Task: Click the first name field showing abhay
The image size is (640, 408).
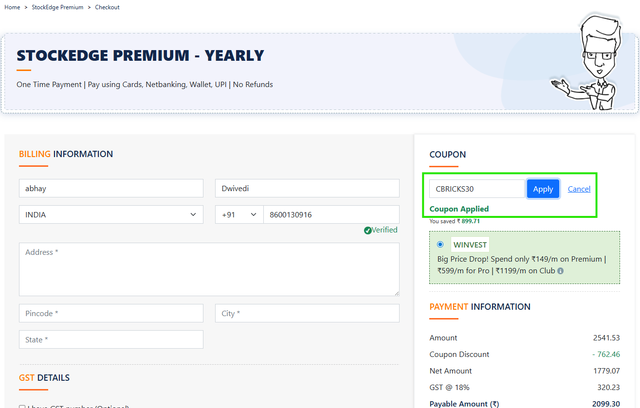Action: [x=111, y=188]
